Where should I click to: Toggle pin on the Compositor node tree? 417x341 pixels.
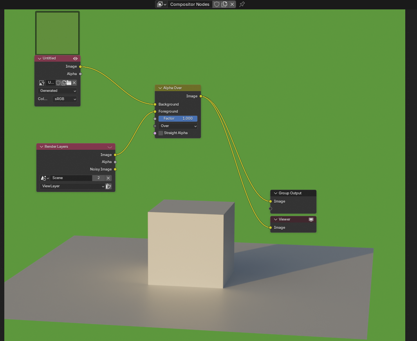(242, 4)
